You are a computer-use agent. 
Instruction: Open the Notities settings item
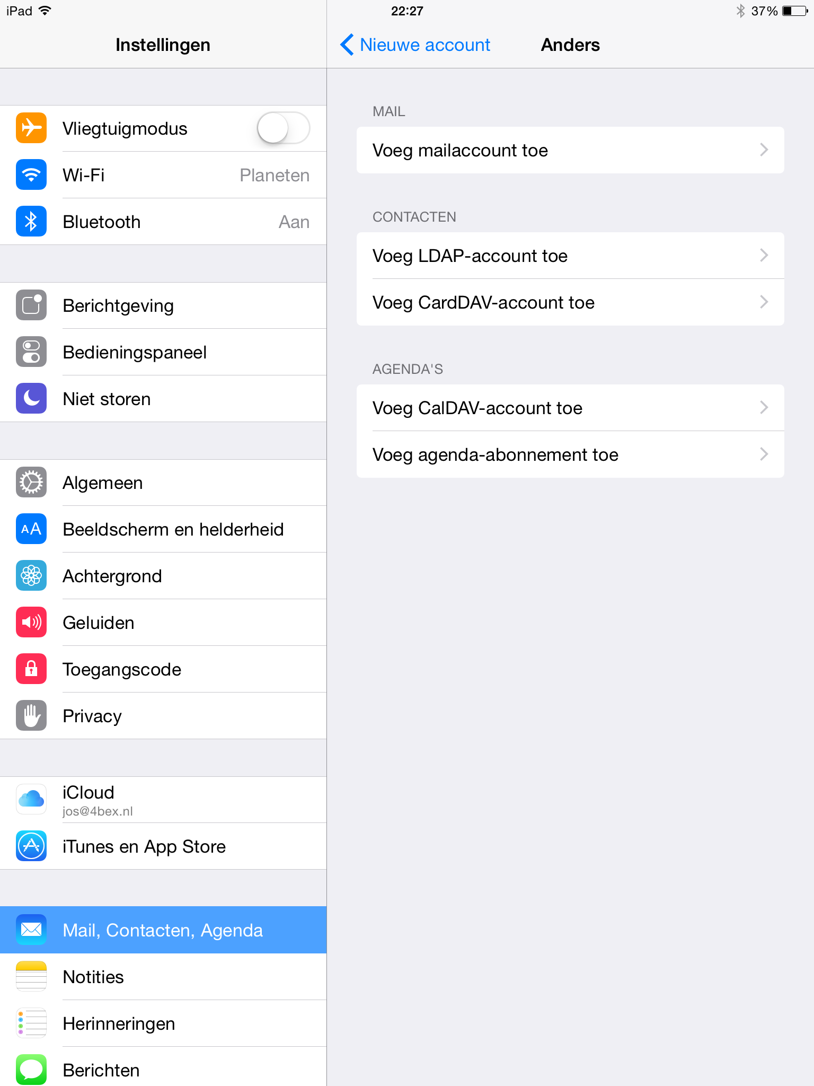(x=163, y=977)
